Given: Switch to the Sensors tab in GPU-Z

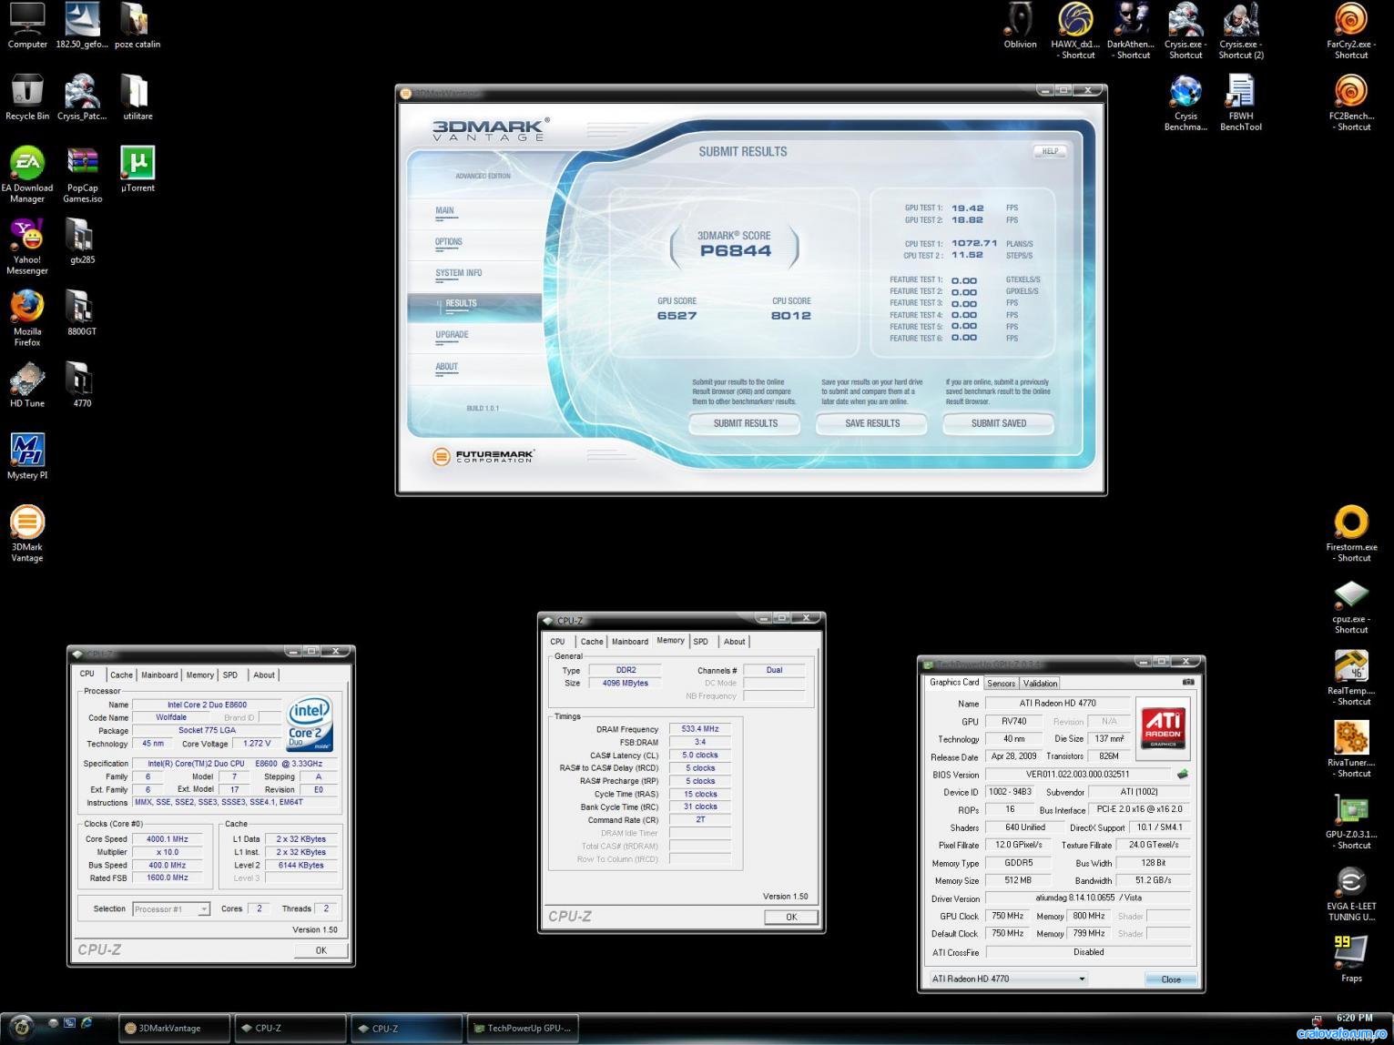Looking at the screenshot, I should [x=1001, y=683].
